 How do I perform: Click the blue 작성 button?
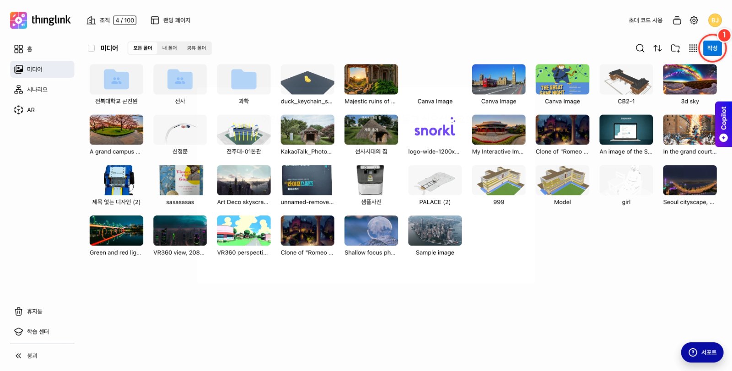(x=712, y=48)
